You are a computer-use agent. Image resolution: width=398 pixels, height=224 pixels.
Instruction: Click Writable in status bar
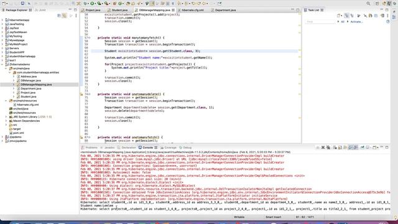[x=239, y=217]
